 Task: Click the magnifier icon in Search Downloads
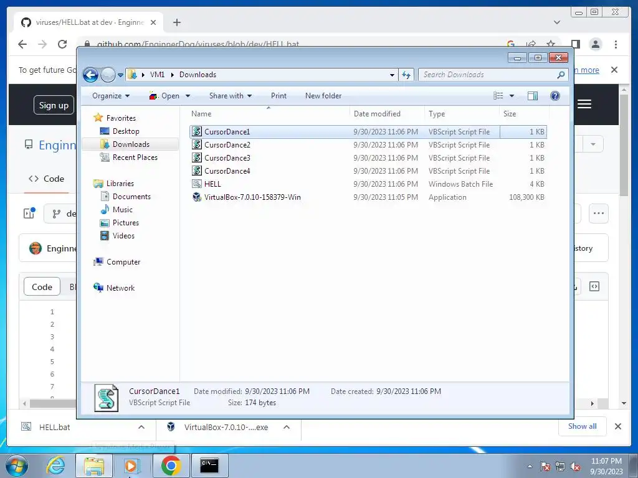561,75
